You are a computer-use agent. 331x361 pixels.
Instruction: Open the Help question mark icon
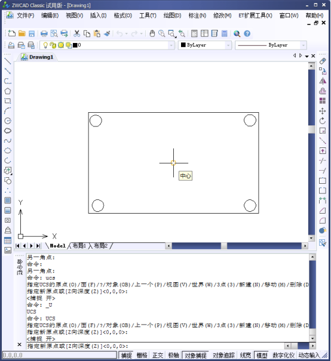point(247,33)
